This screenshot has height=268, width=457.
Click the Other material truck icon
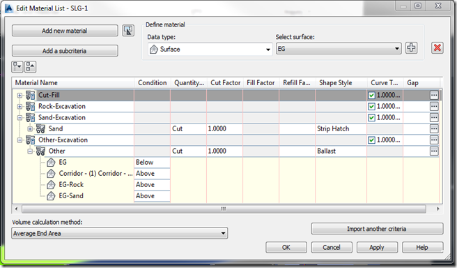click(x=40, y=151)
